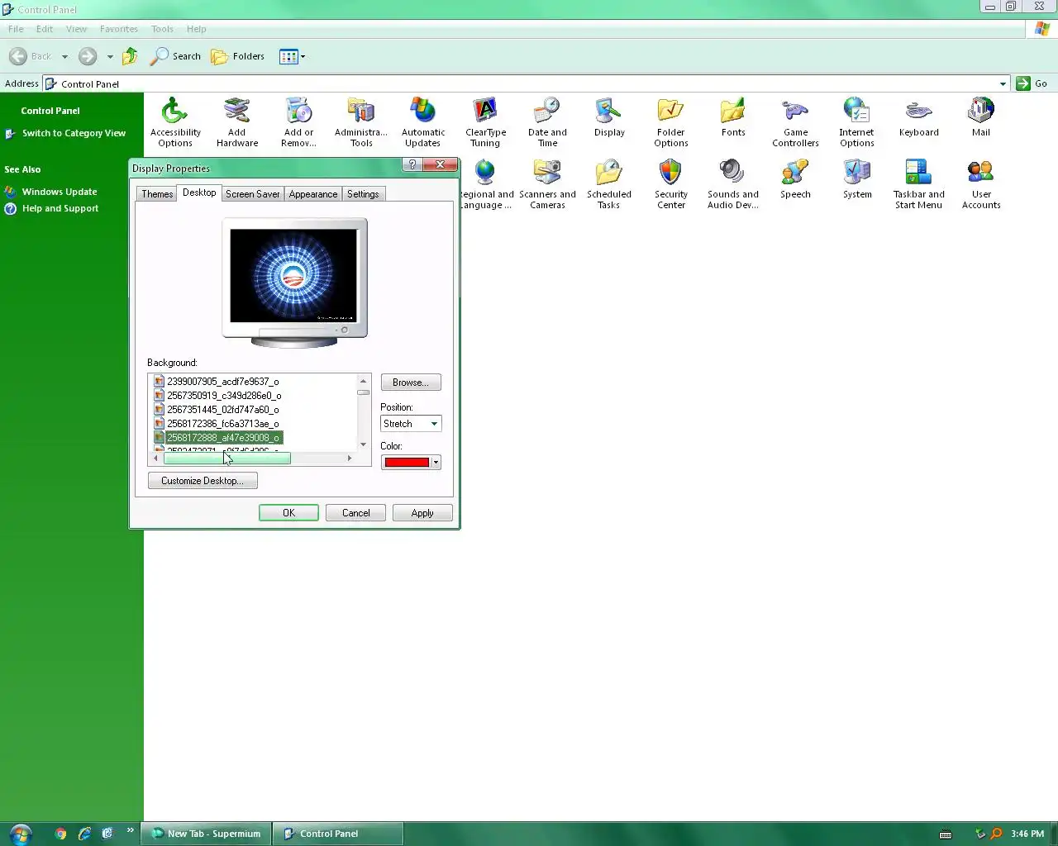Toggle the Folders pane button
This screenshot has width=1058, height=846.
(x=238, y=56)
